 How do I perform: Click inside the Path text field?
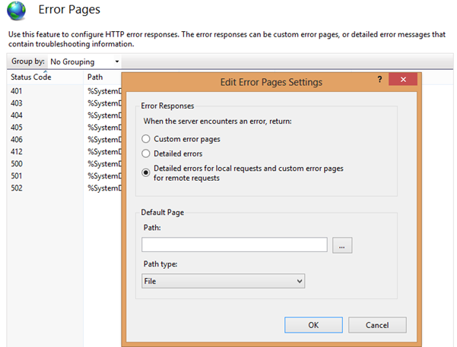pyautogui.click(x=234, y=244)
